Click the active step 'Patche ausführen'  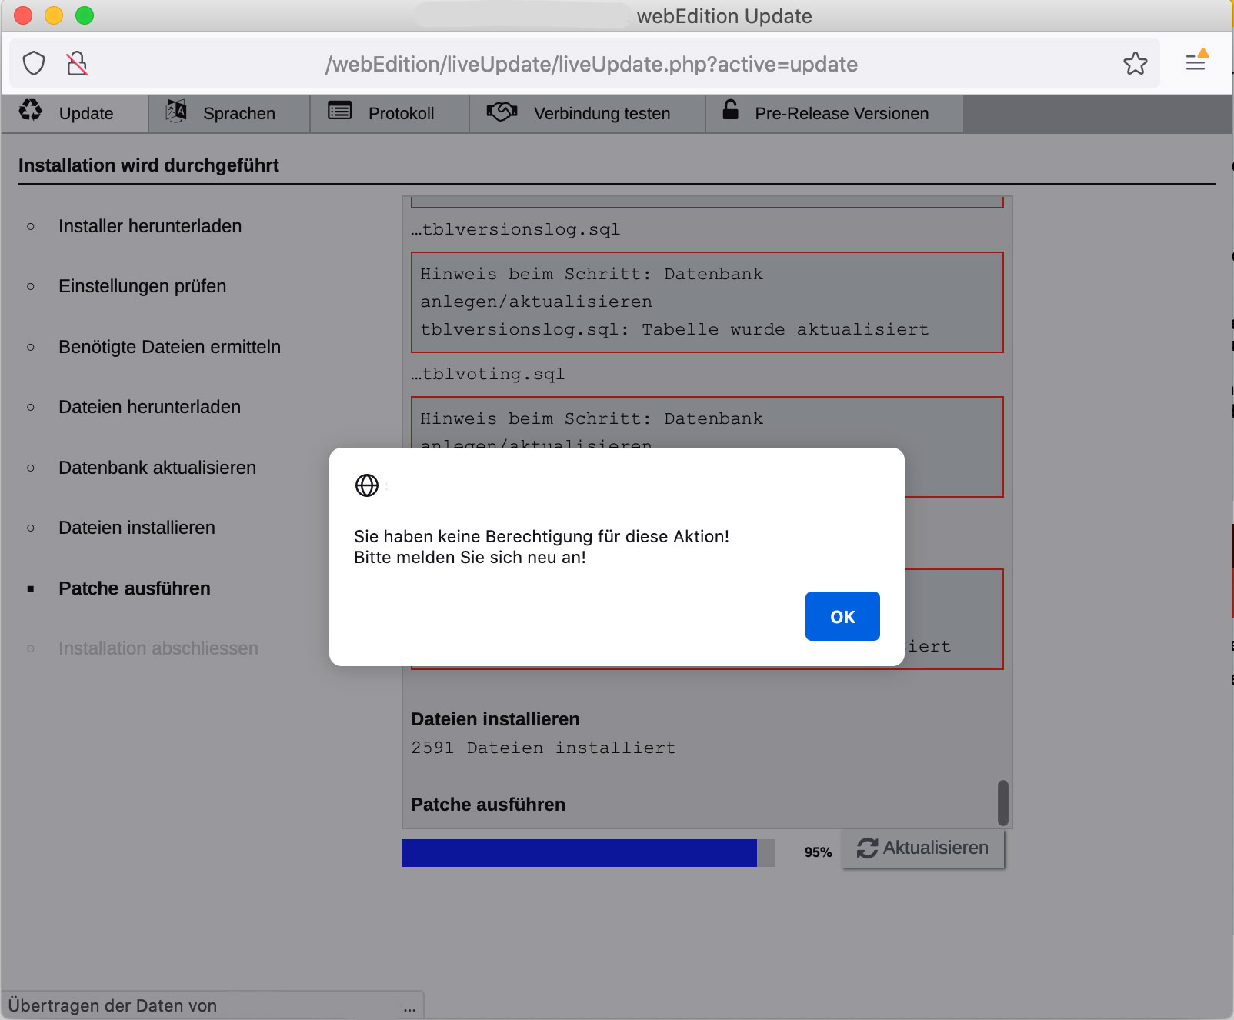[135, 588]
